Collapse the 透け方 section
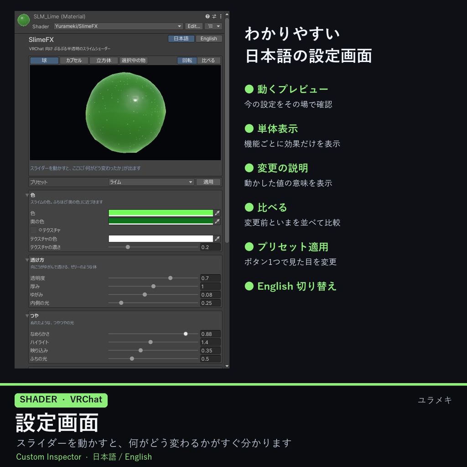The width and height of the screenshot is (467, 467). [x=27, y=260]
